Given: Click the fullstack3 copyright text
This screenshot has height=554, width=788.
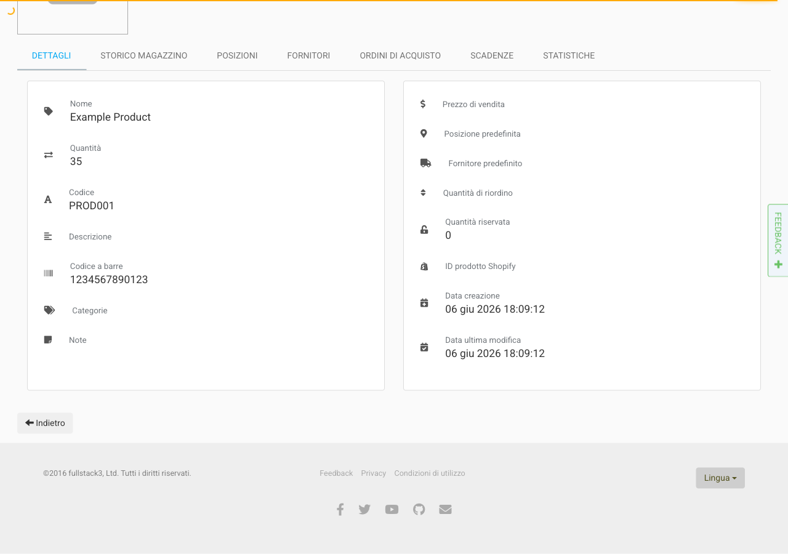Looking at the screenshot, I should 117,473.
